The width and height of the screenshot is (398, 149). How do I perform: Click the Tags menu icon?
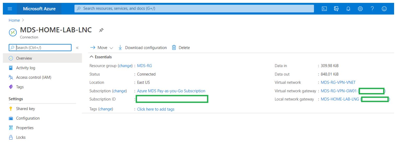click(11, 87)
